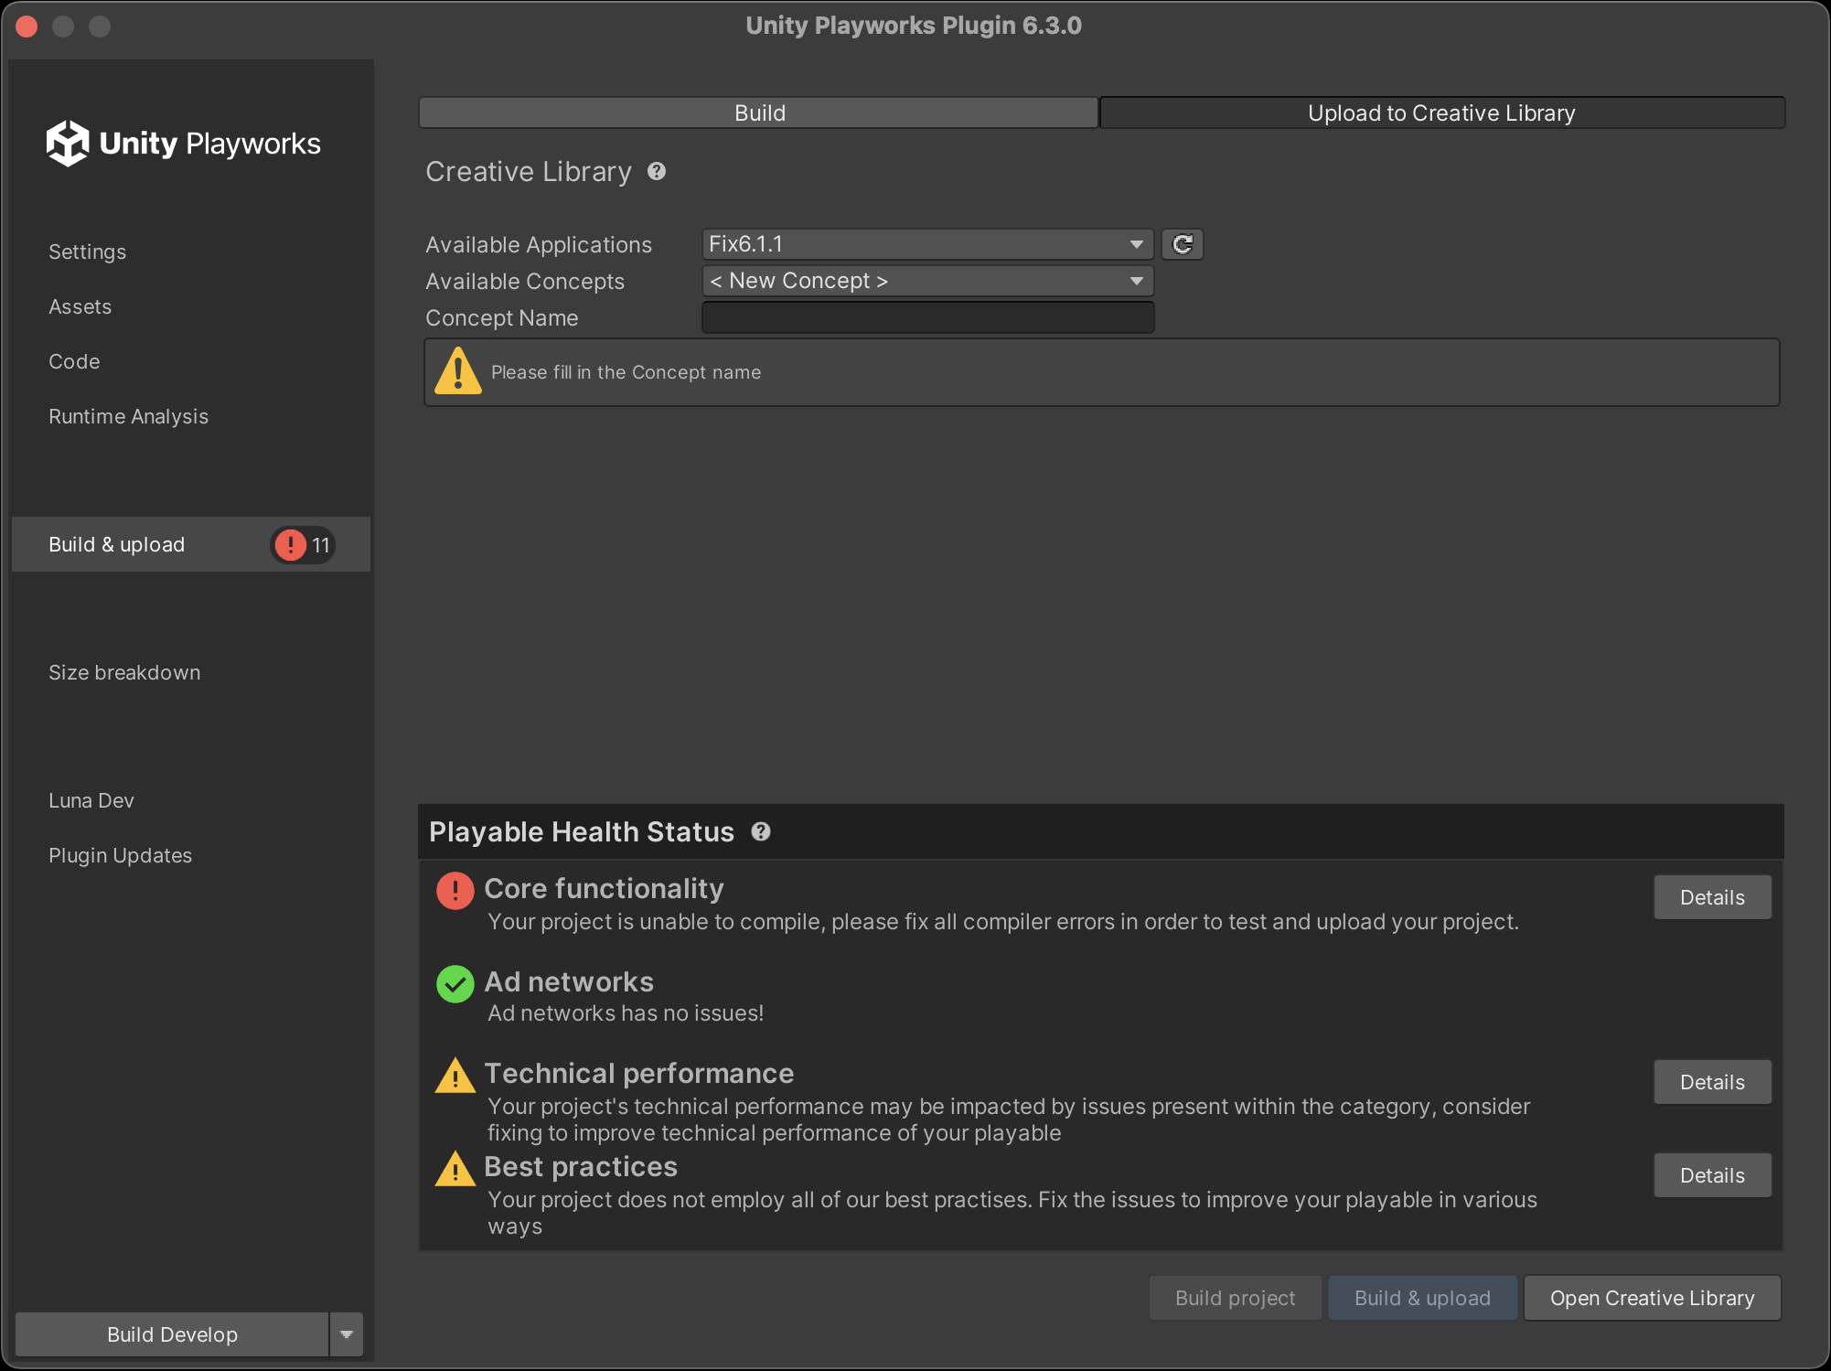Click Open Creative Library button
Image resolution: width=1831 pixels, height=1371 pixels.
click(1652, 1298)
